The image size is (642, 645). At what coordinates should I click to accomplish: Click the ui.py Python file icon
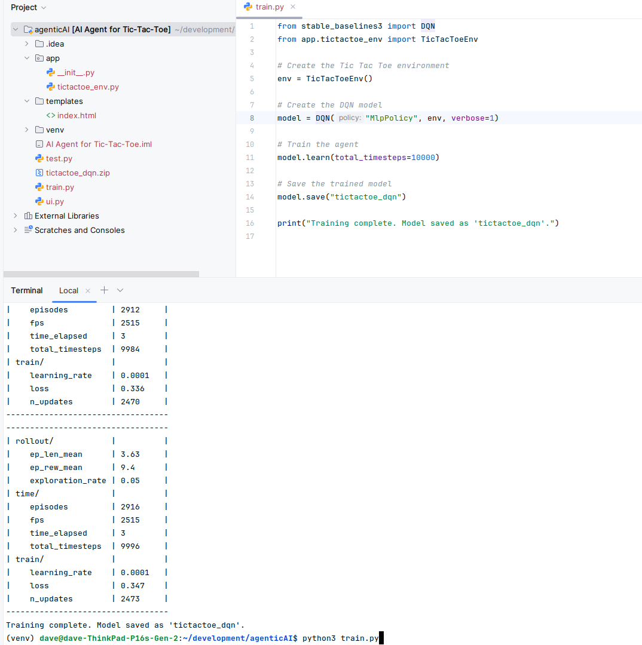pyautogui.click(x=39, y=202)
